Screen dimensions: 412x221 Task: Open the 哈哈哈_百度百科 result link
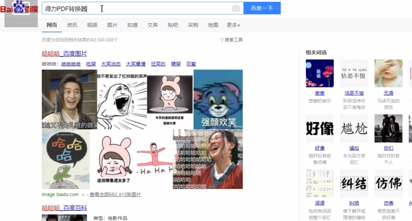pyautogui.click(x=64, y=208)
